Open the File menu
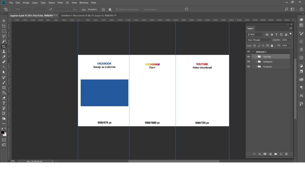305x171 pixels. click(x=11, y=3)
